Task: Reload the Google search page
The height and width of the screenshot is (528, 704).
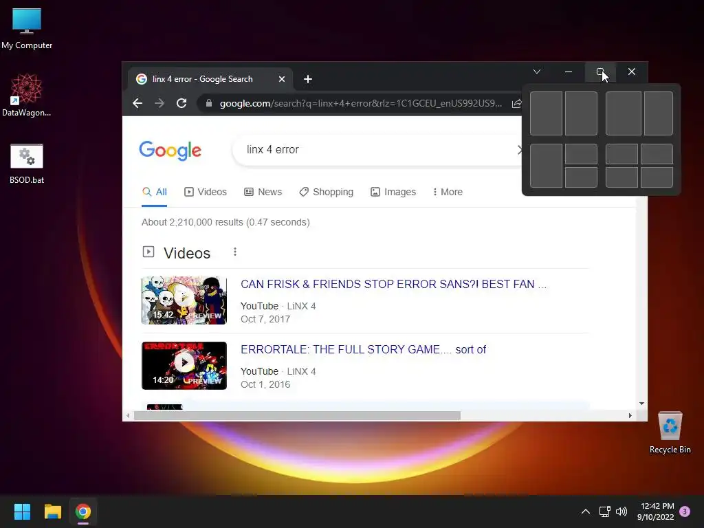Action: click(x=181, y=103)
